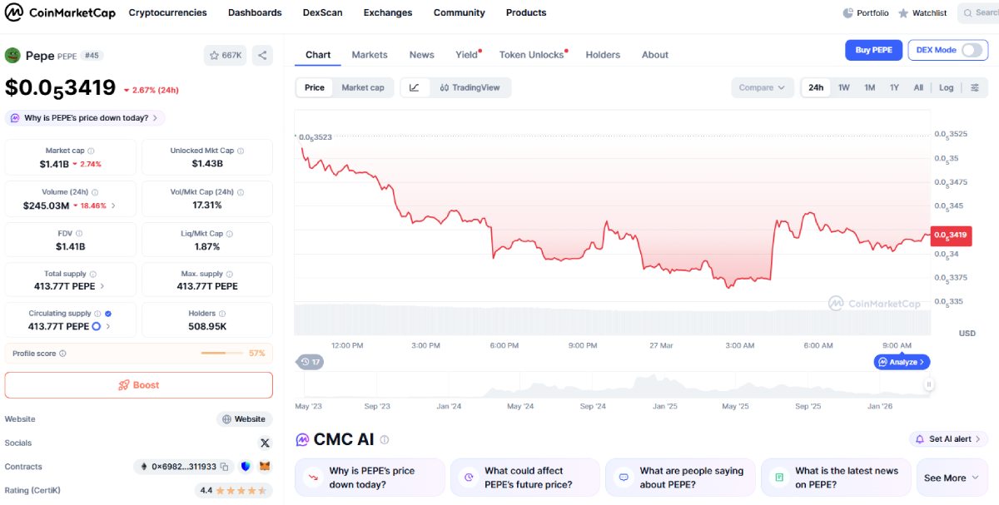Open the chart settings sliders icon
The height and width of the screenshot is (505, 999).
coord(975,87)
